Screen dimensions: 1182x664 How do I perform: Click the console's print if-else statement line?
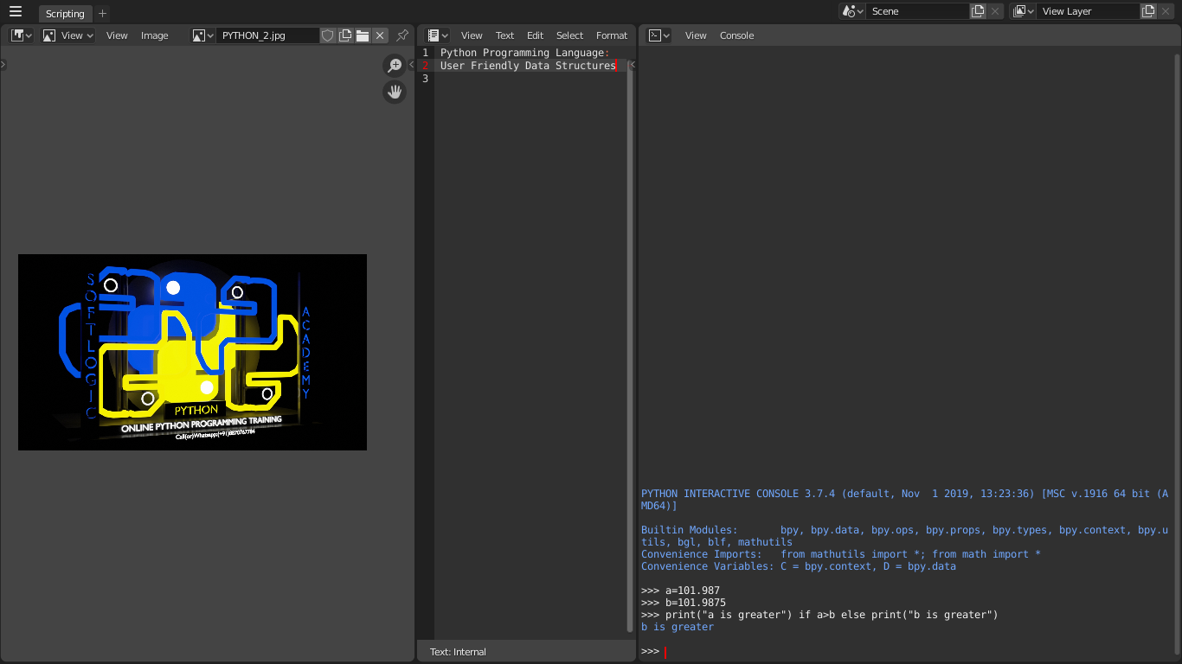coord(819,615)
